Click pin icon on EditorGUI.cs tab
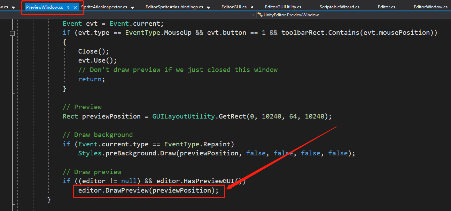The height and width of the screenshot is (211, 451). [x=252, y=7]
